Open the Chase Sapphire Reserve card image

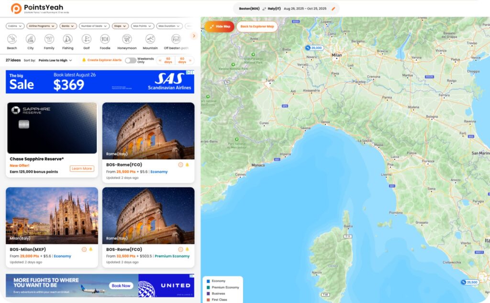click(x=52, y=128)
